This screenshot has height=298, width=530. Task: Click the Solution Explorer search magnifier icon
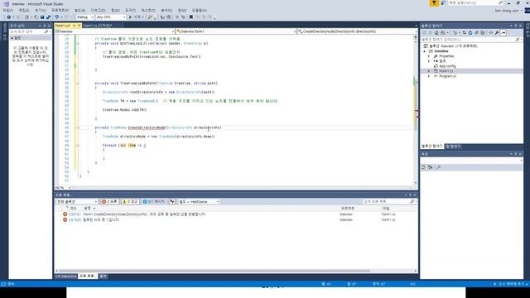point(517,40)
